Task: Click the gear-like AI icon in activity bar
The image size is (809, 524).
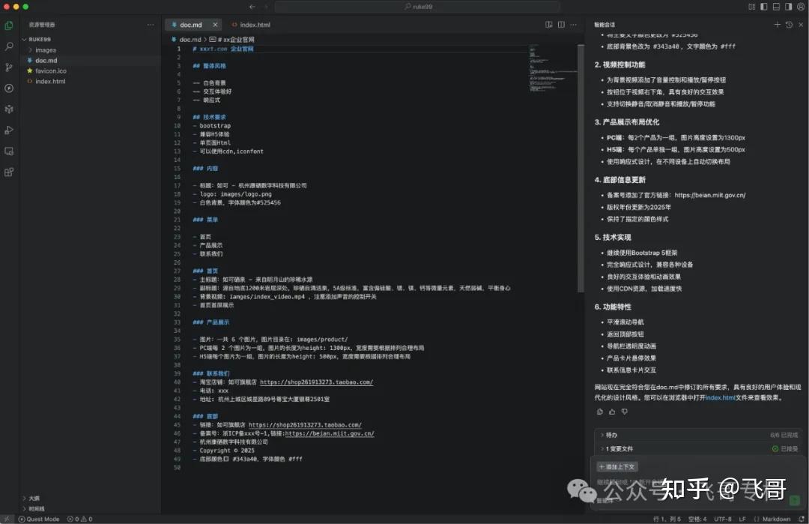Action: (x=9, y=109)
